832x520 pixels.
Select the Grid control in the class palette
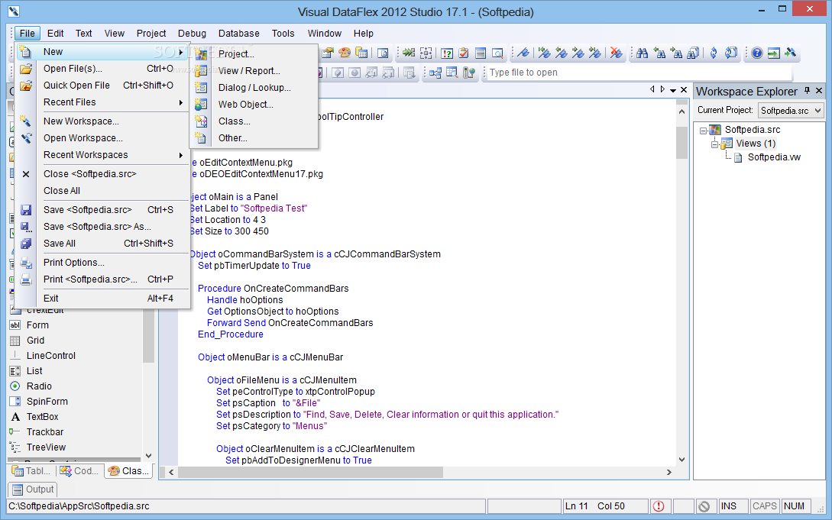(x=36, y=341)
